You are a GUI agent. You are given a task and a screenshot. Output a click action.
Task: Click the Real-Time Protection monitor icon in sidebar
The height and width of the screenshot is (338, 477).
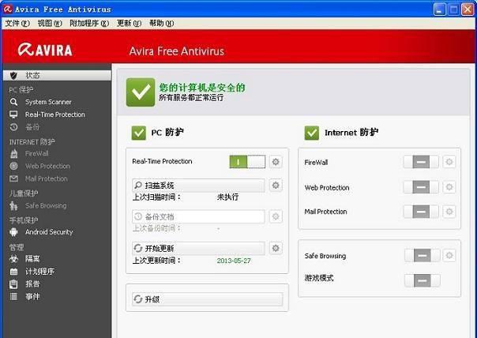pyautogui.click(x=13, y=115)
